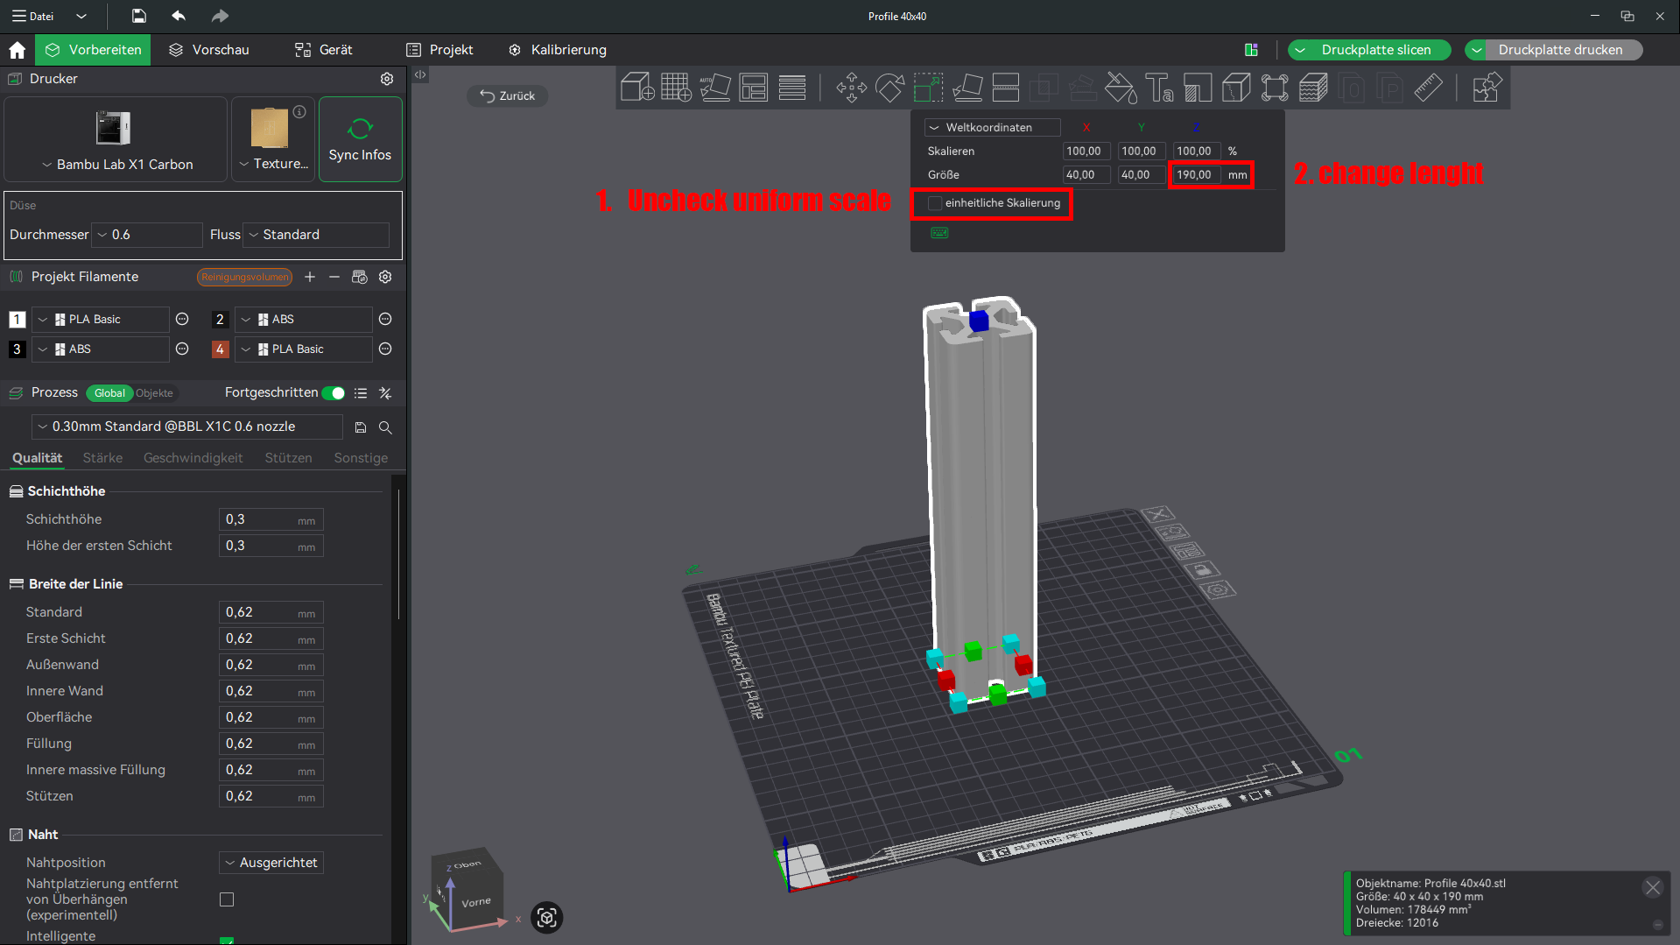Screen dimensions: 1680x945
Task: Collapse the sidebar with the arrows icon
Action: tap(420, 75)
